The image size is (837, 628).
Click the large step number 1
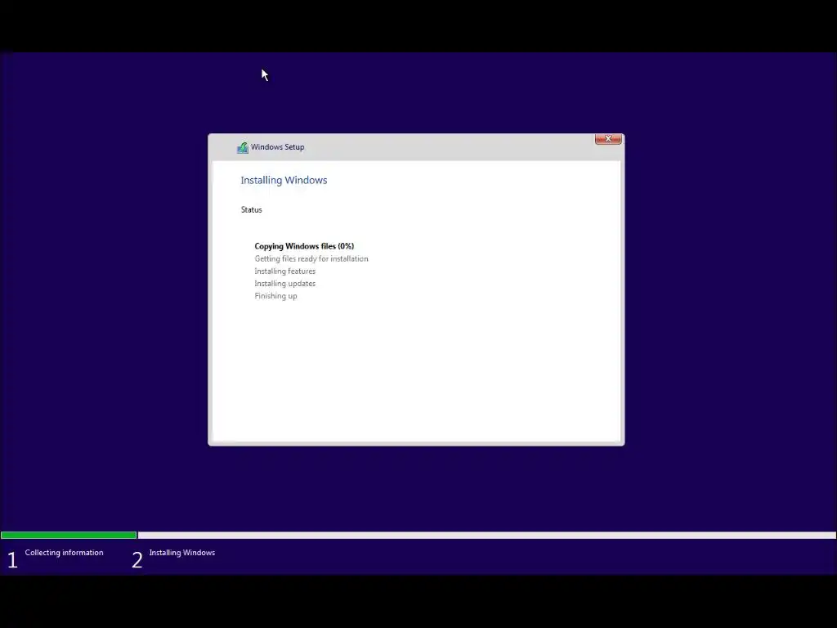click(x=12, y=560)
